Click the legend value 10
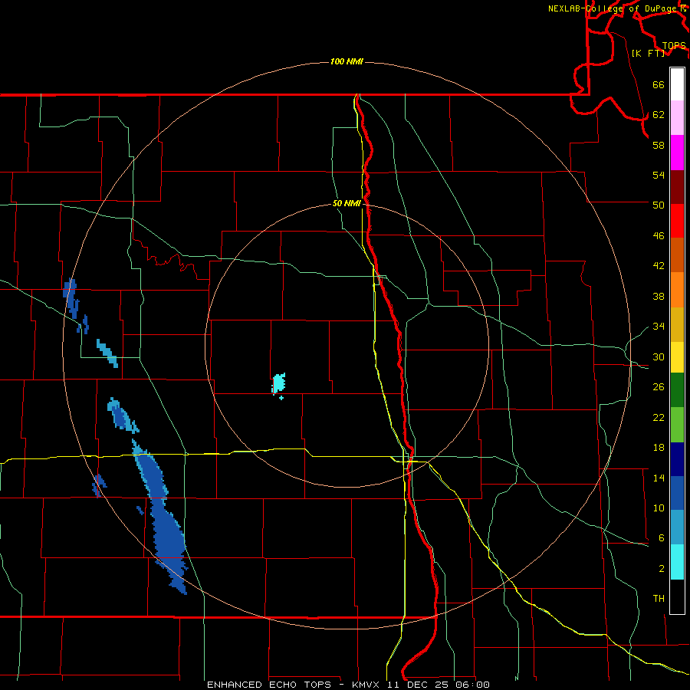690x690 pixels. pos(659,508)
